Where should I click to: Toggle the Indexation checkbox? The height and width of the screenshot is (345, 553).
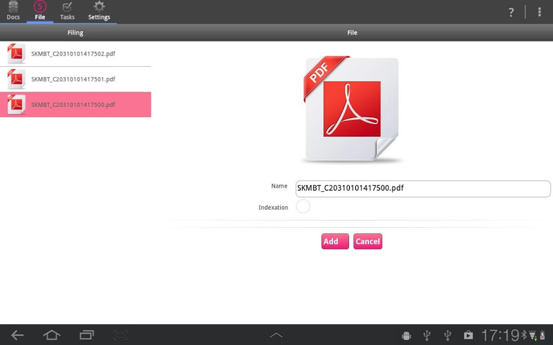[303, 206]
